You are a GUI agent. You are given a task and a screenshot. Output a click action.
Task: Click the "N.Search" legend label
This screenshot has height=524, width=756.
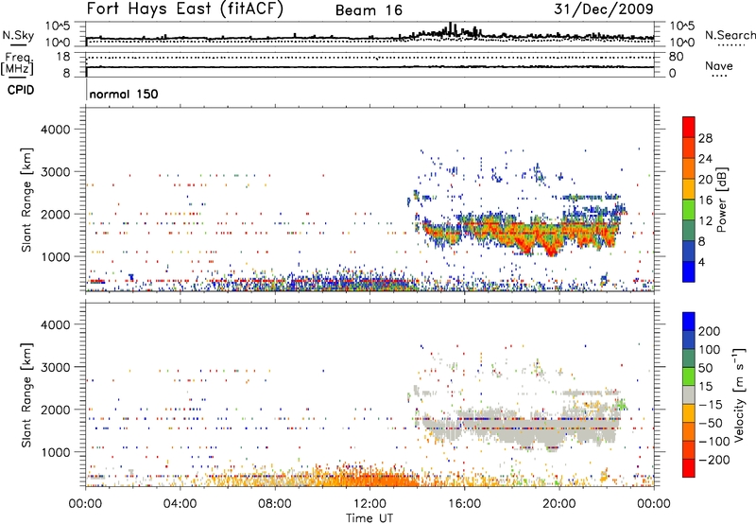pyautogui.click(x=730, y=35)
